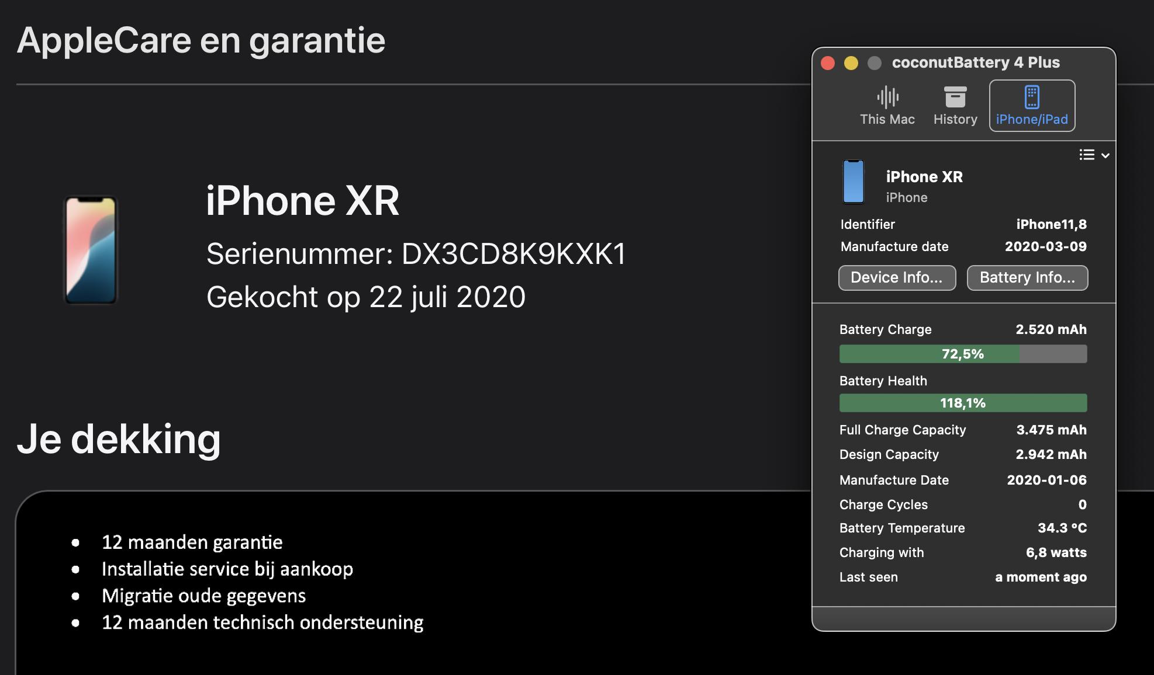The image size is (1154, 675).
Task: Click the iPhone XR thumbnail on AppleCare page
Action: (91, 250)
